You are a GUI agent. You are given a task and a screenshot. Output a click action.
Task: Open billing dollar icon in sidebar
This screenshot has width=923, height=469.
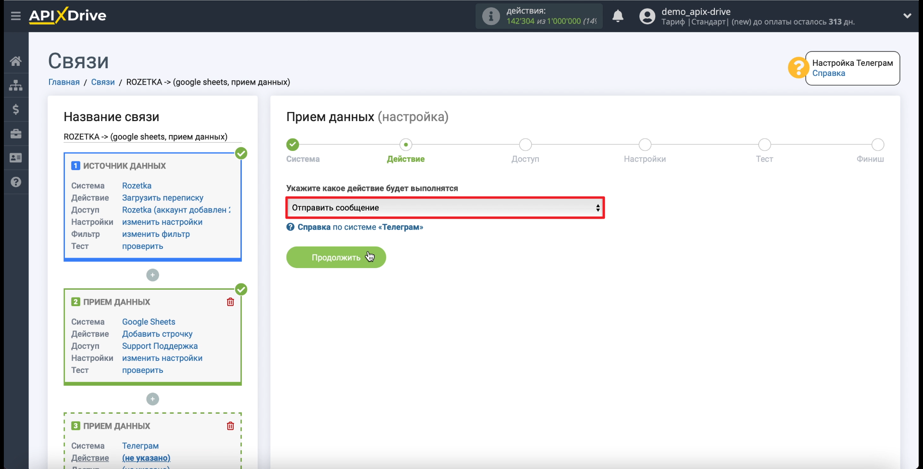16,110
